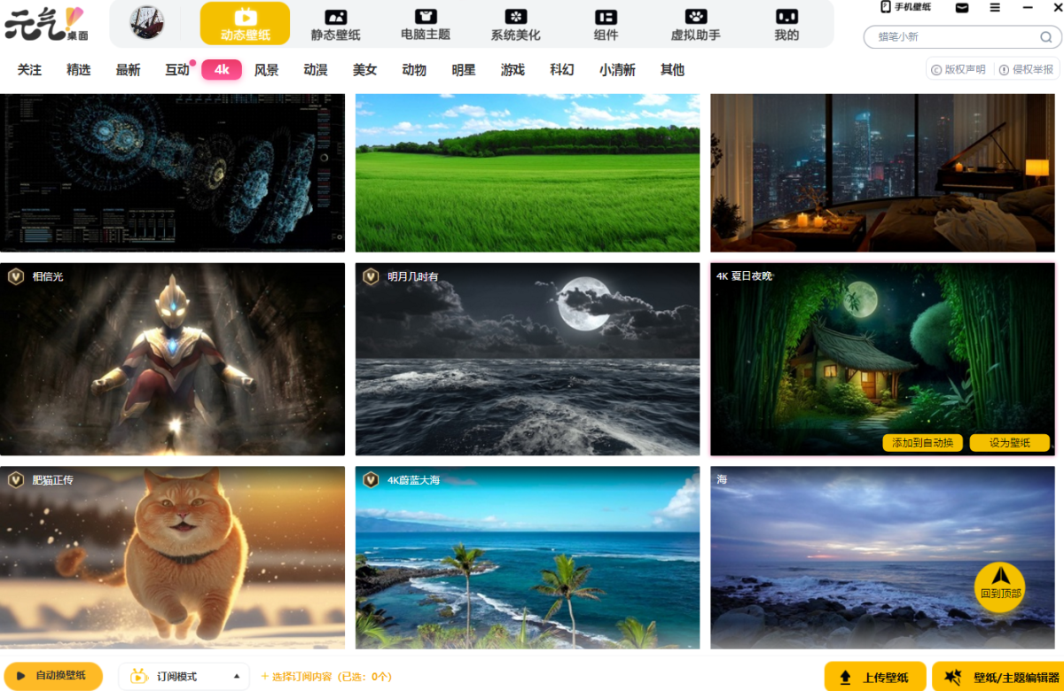This screenshot has height=691, width=1064.
Task: Open the 电脑主题 tab
Action: click(426, 25)
